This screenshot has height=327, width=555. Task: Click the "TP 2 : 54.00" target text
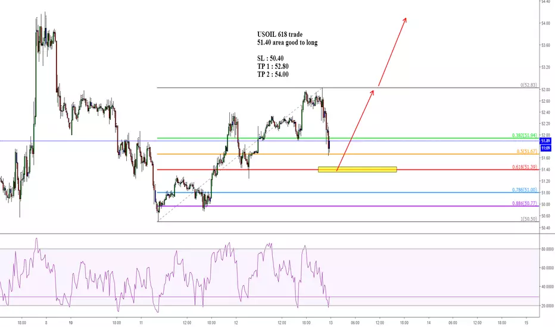pos(273,74)
